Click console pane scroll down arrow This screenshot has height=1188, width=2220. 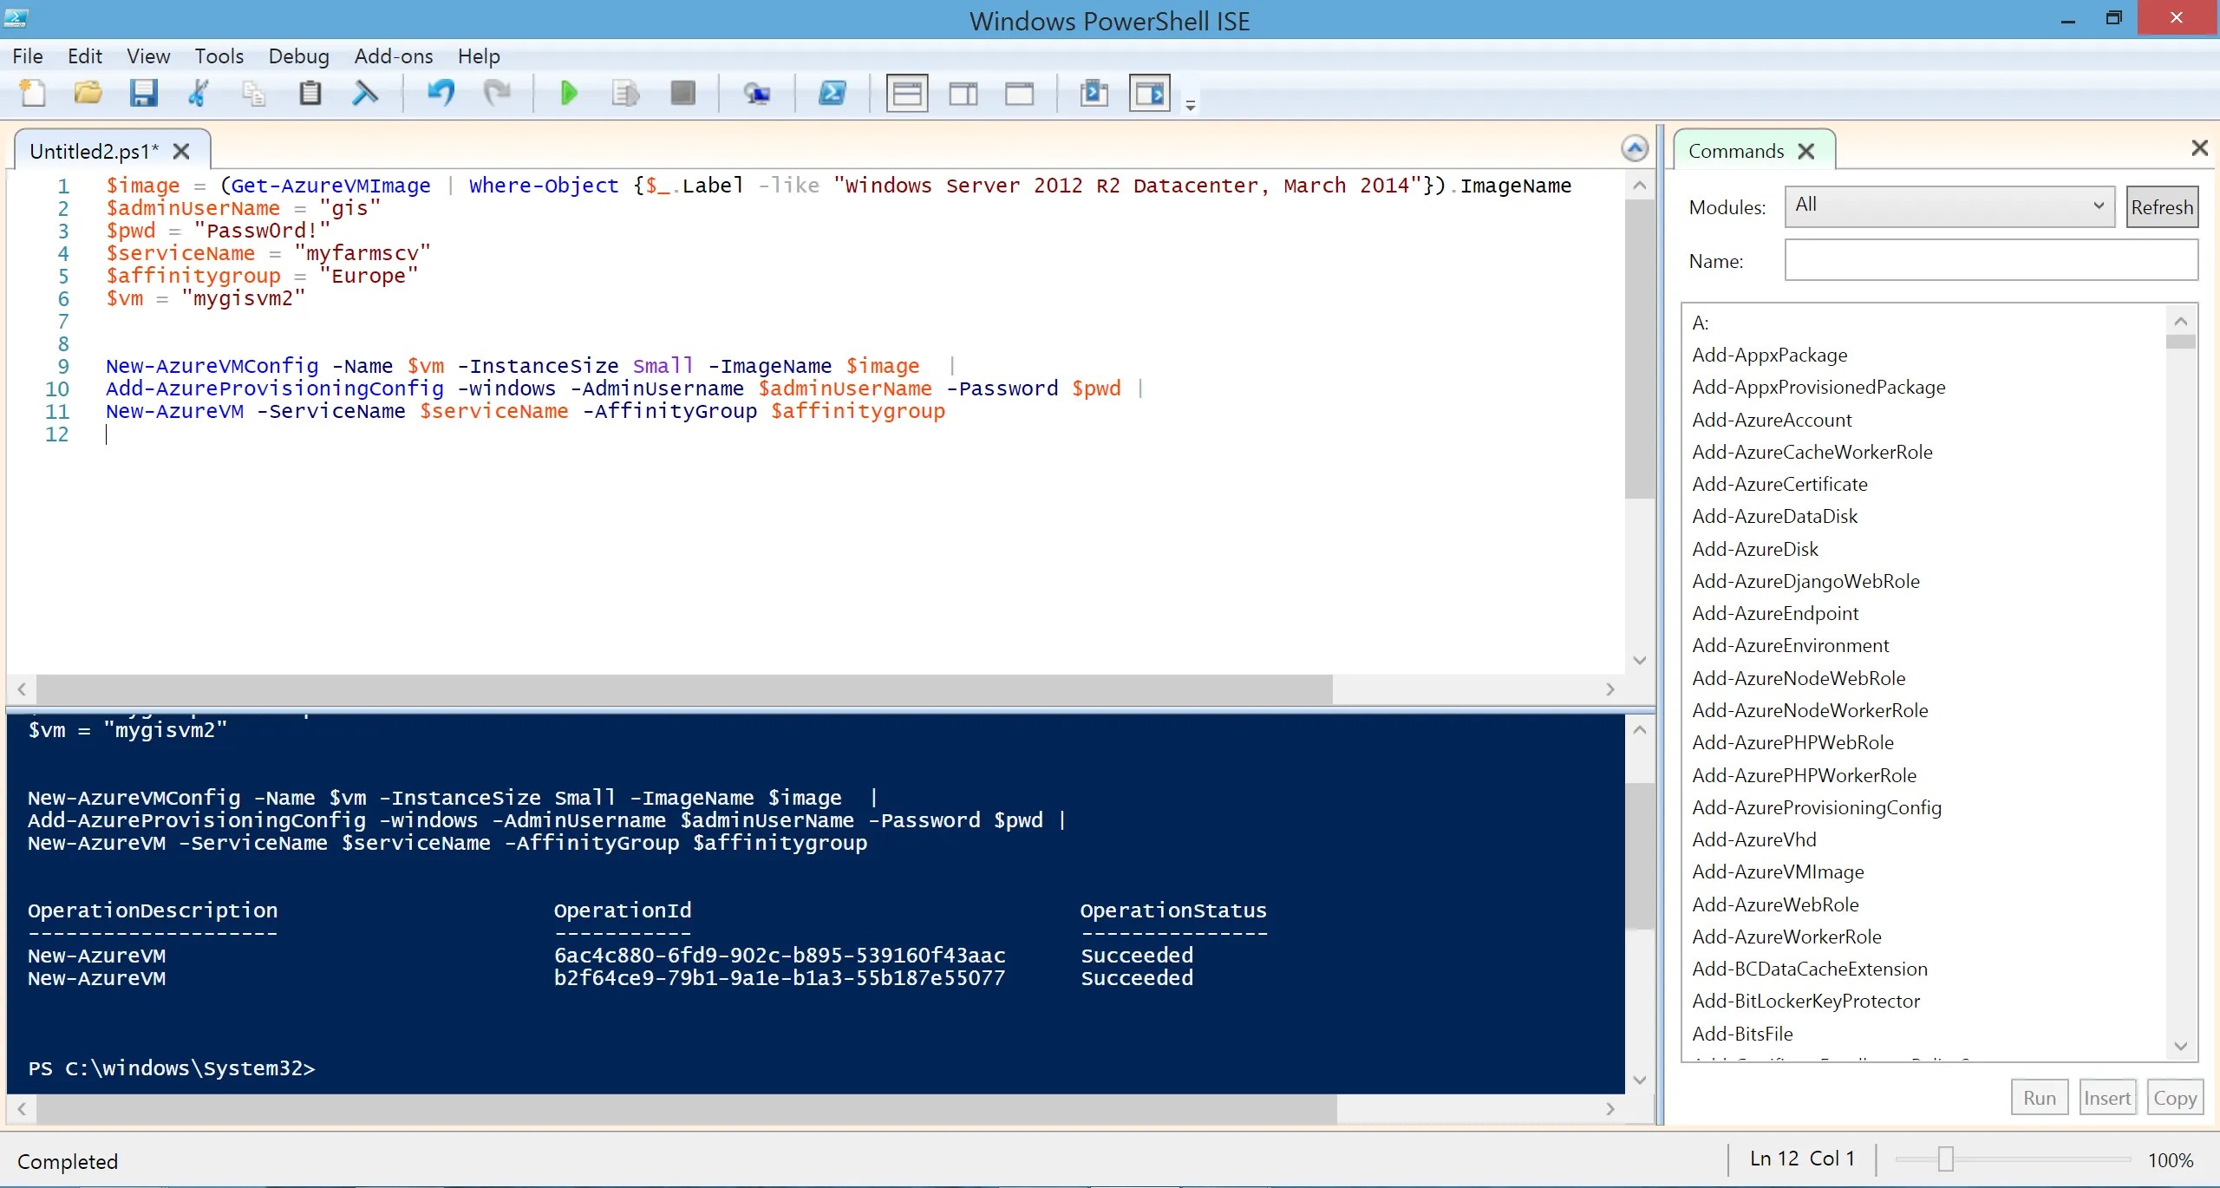(1639, 1080)
